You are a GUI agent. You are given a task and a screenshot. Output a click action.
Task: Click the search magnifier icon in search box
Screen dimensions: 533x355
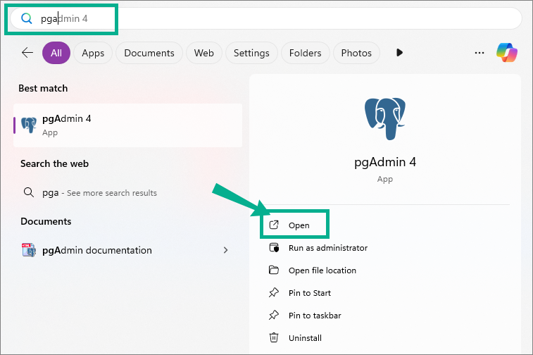point(27,18)
